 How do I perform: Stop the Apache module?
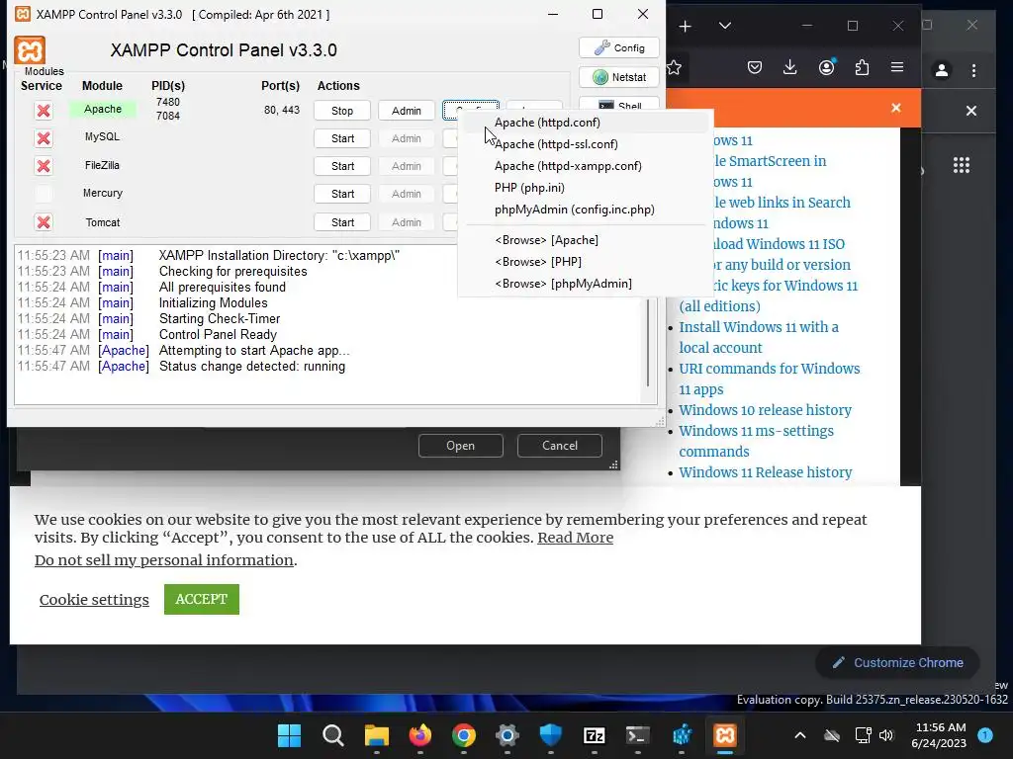(342, 111)
